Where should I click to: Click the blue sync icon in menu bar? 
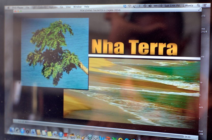(125, 6)
